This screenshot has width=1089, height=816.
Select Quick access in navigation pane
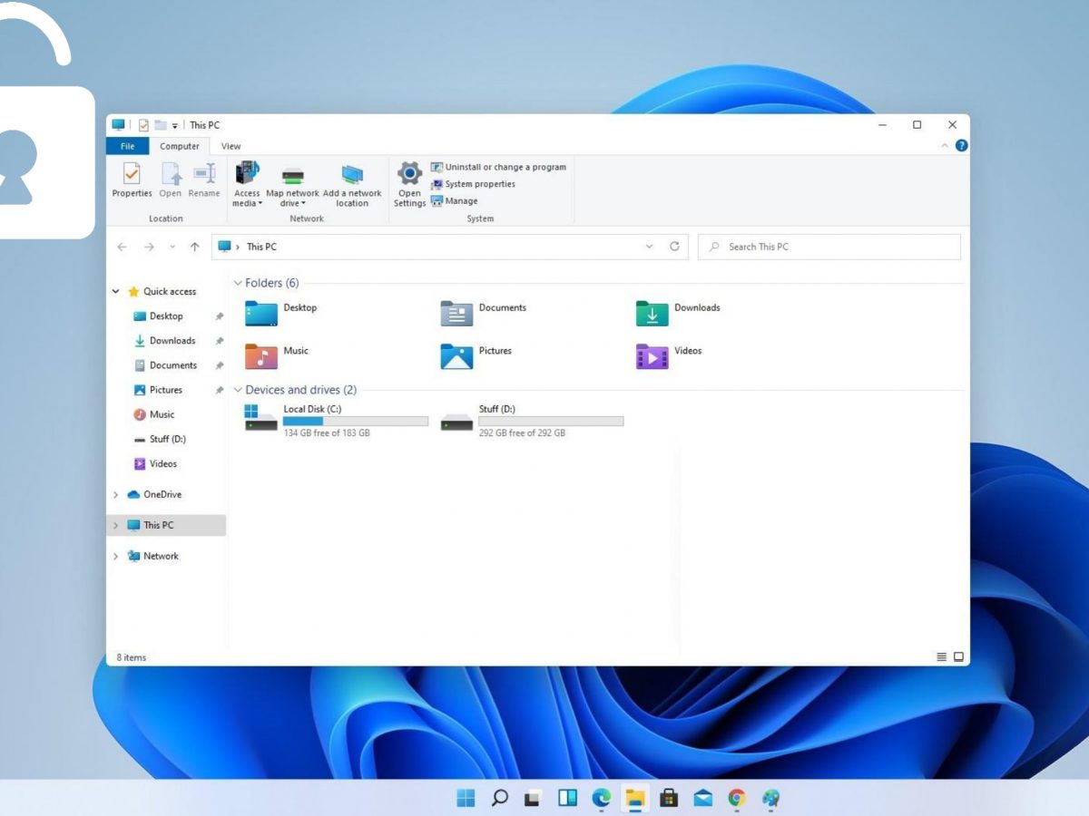[162, 292]
